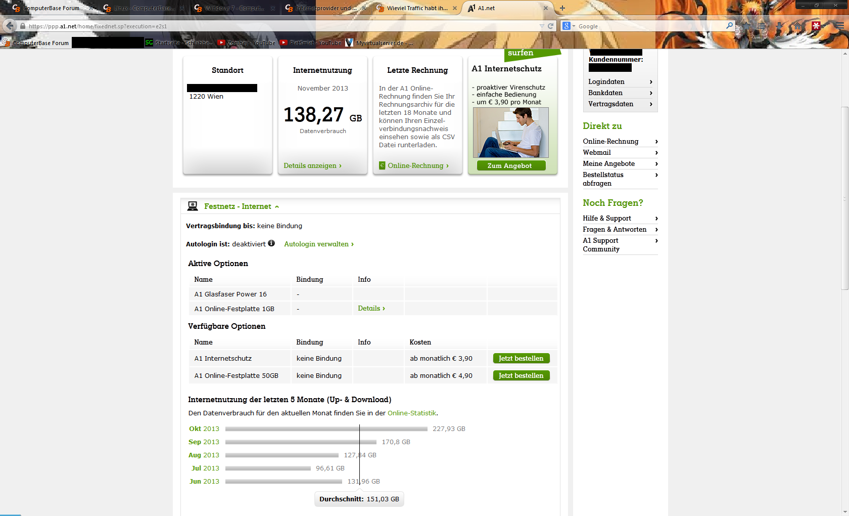
Task: Close the A1.net tab
Action: [545, 8]
